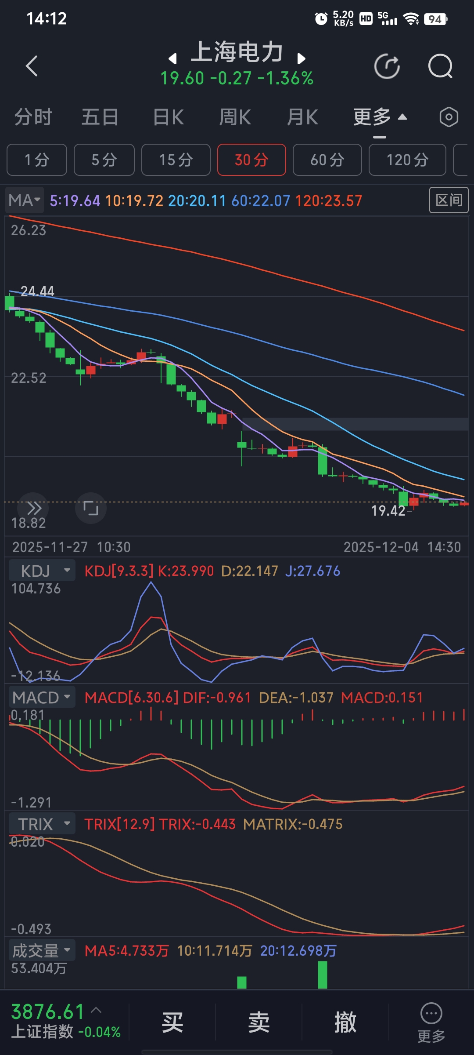474x1055 pixels.
Task: Refresh quote with circular arrow icon
Action: [x=387, y=66]
